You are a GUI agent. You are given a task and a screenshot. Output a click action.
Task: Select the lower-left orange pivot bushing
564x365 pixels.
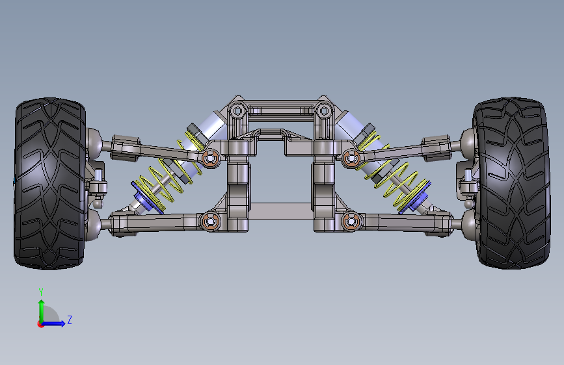pyautogui.click(x=210, y=221)
